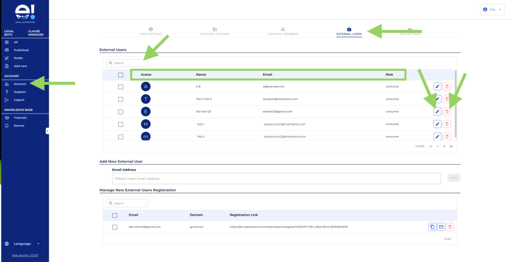
Task: Sort by Role column header
Action: 389,75
